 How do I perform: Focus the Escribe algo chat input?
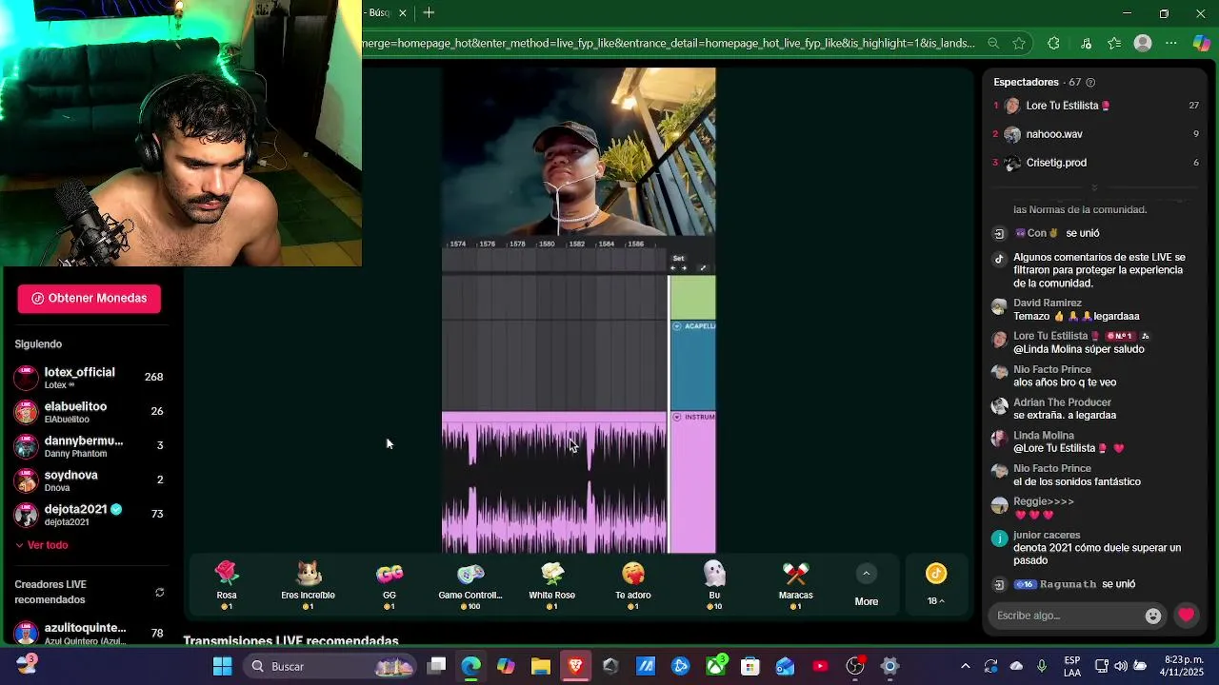point(1067,616)
